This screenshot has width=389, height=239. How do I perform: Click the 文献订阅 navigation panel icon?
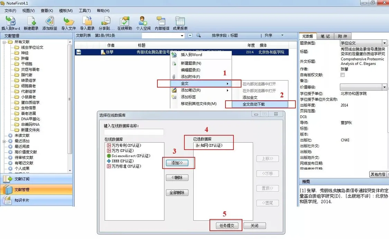click(x=8, y=179)
